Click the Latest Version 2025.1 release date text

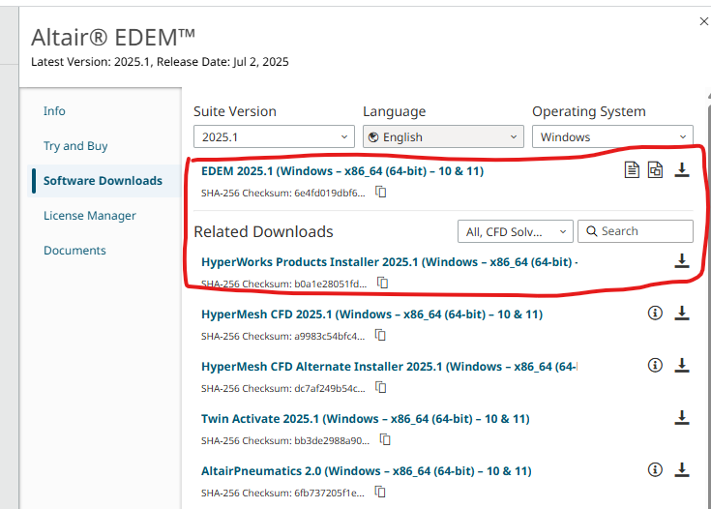click(x=160, y=62)
